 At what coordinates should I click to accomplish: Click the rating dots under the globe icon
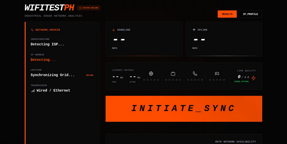(151, 80)
